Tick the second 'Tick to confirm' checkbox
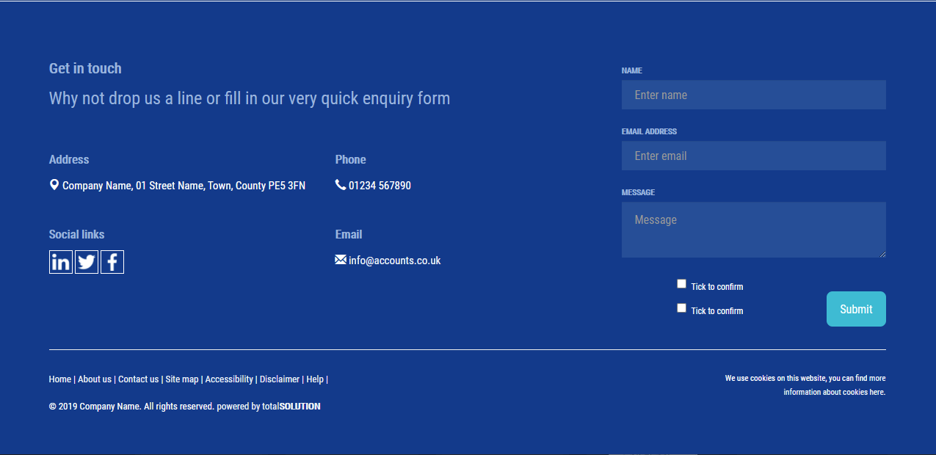 click(x=681, y=308)
